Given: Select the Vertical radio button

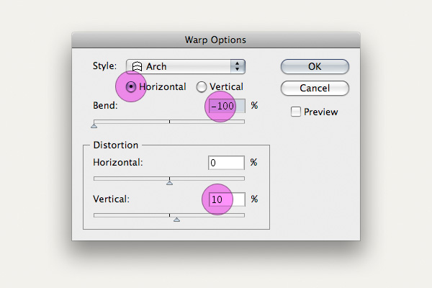Looking at the screenshot, I should coord(202,87).
